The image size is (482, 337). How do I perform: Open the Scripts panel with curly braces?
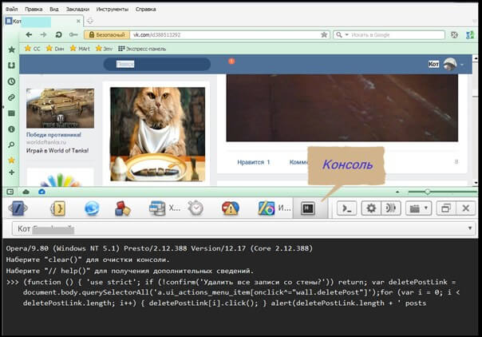point(57,208)
